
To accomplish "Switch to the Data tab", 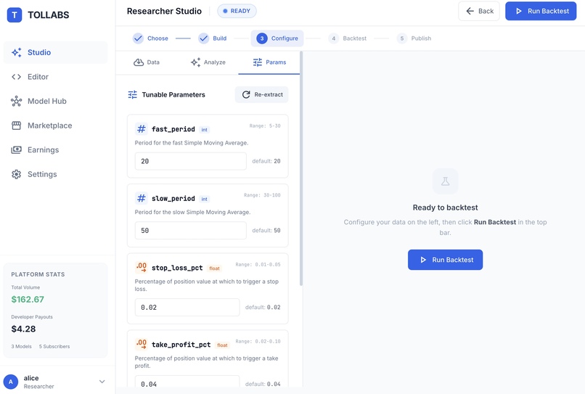I will click(x=147, y=62).
